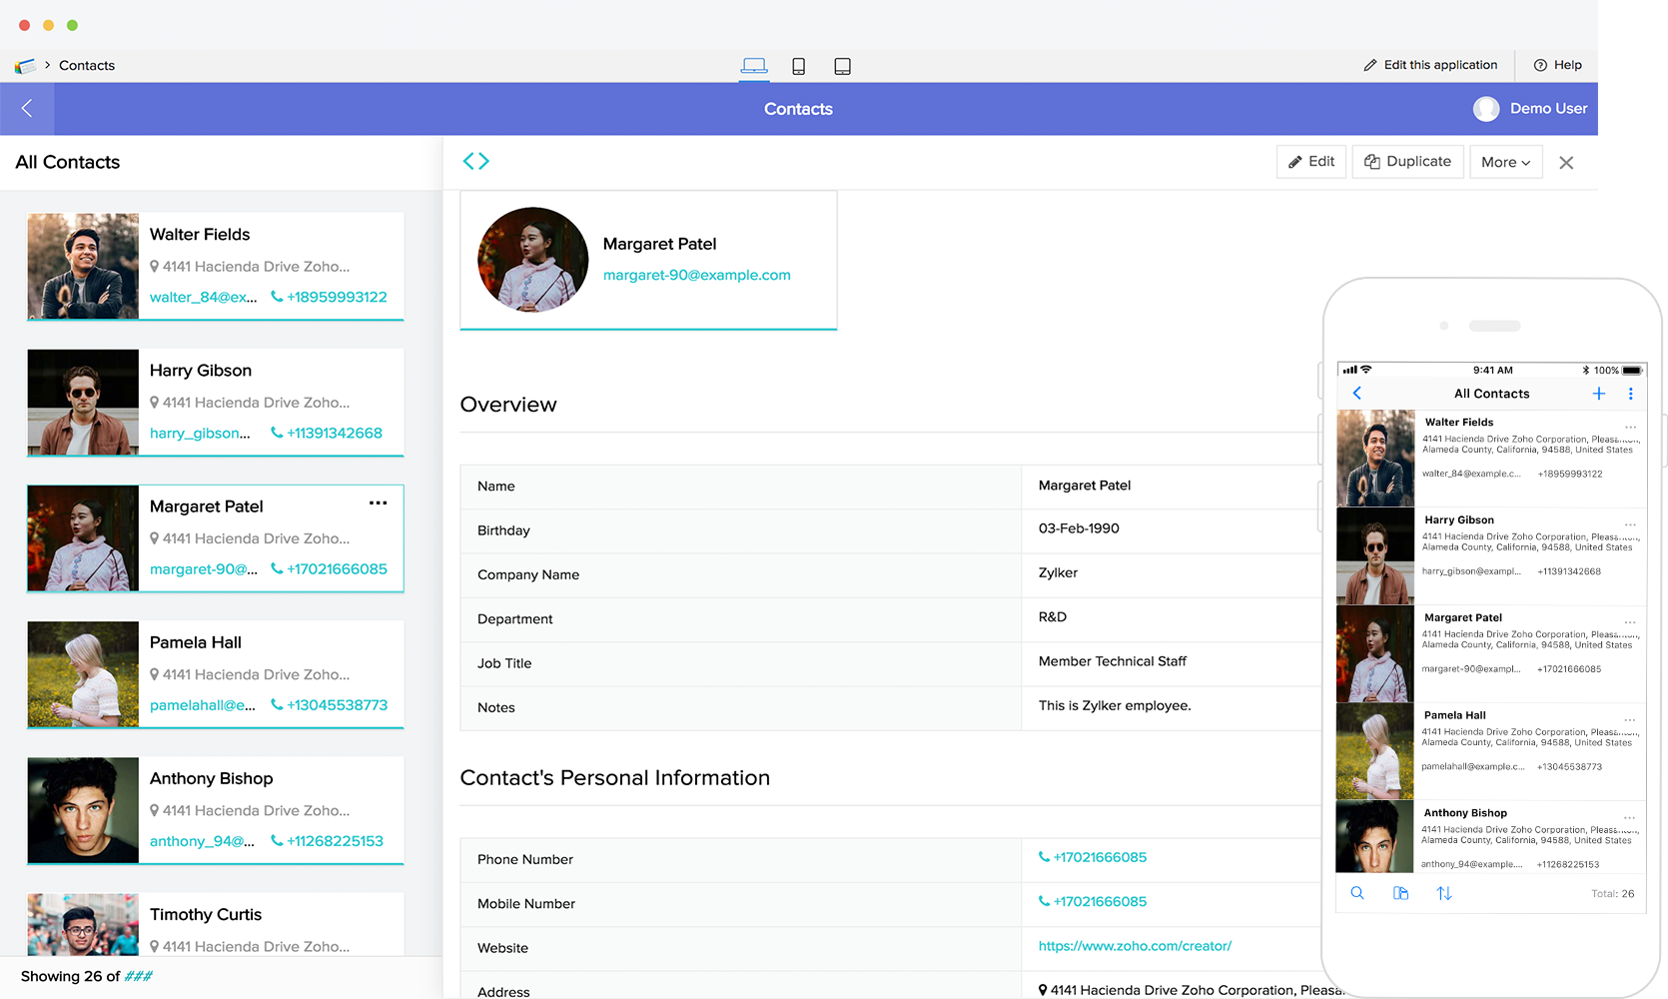
Task: Click the Edit record button
Action: 1311,162
